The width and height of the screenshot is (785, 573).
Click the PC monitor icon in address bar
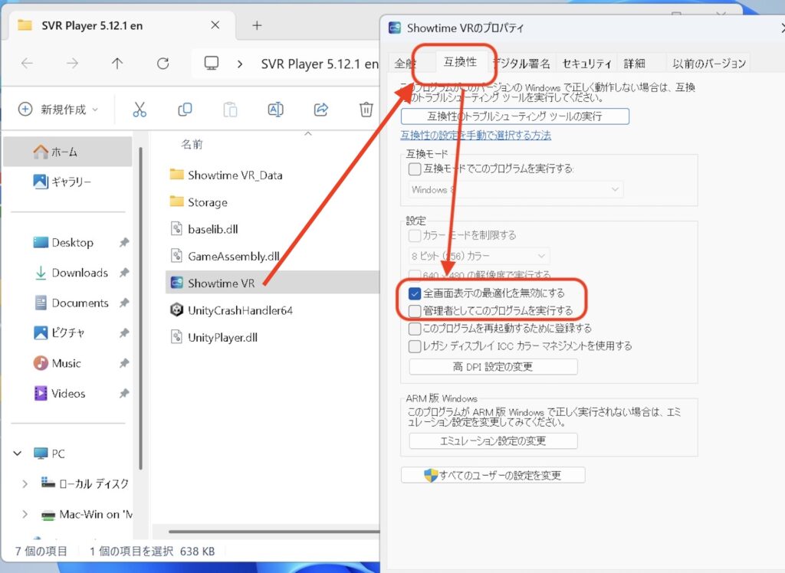point(212,63)
